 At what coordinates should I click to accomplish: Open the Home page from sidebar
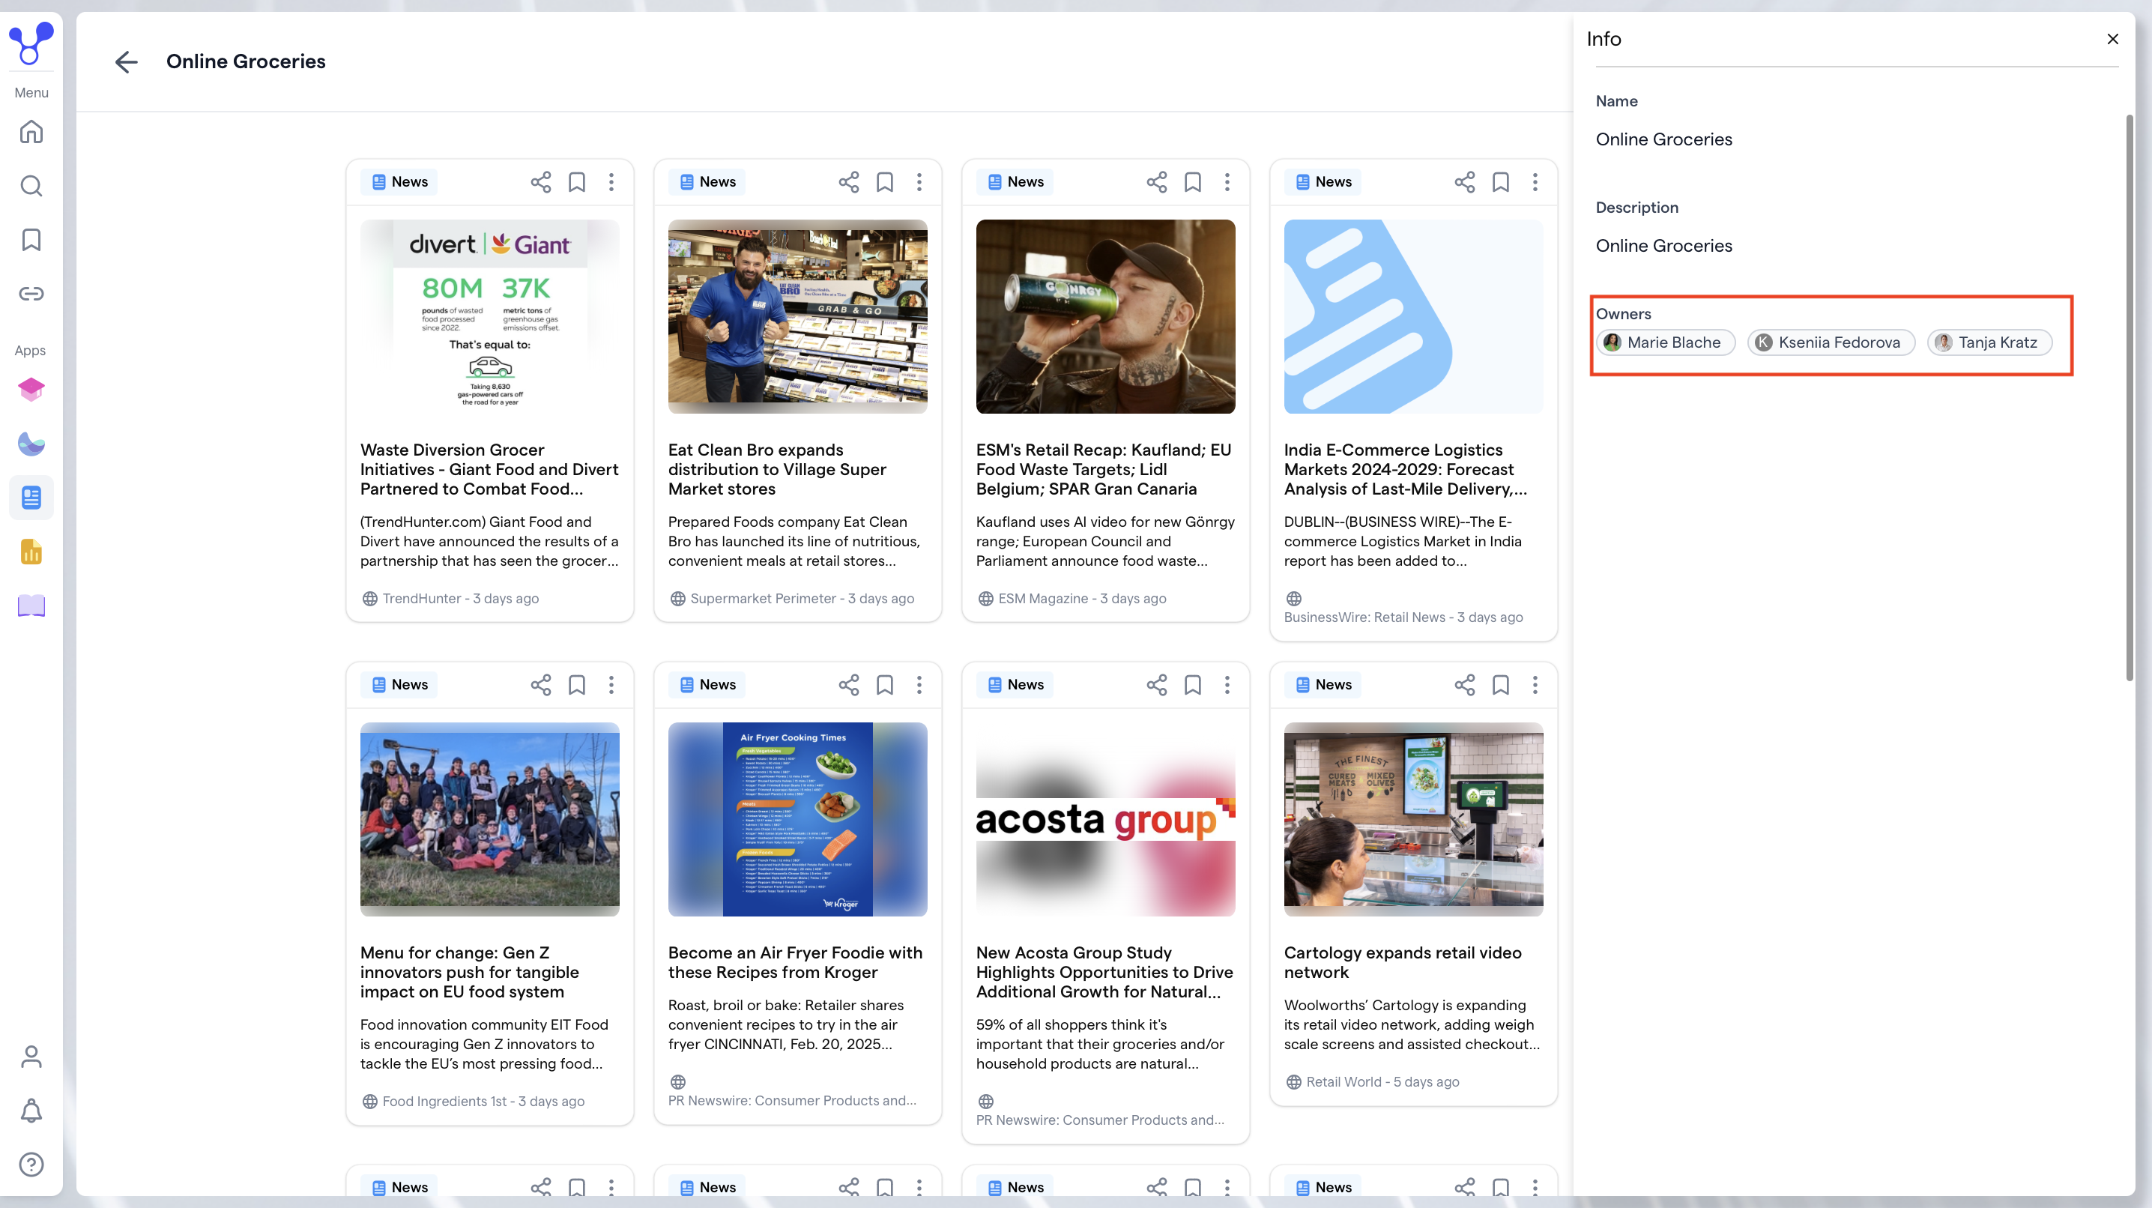31,132
